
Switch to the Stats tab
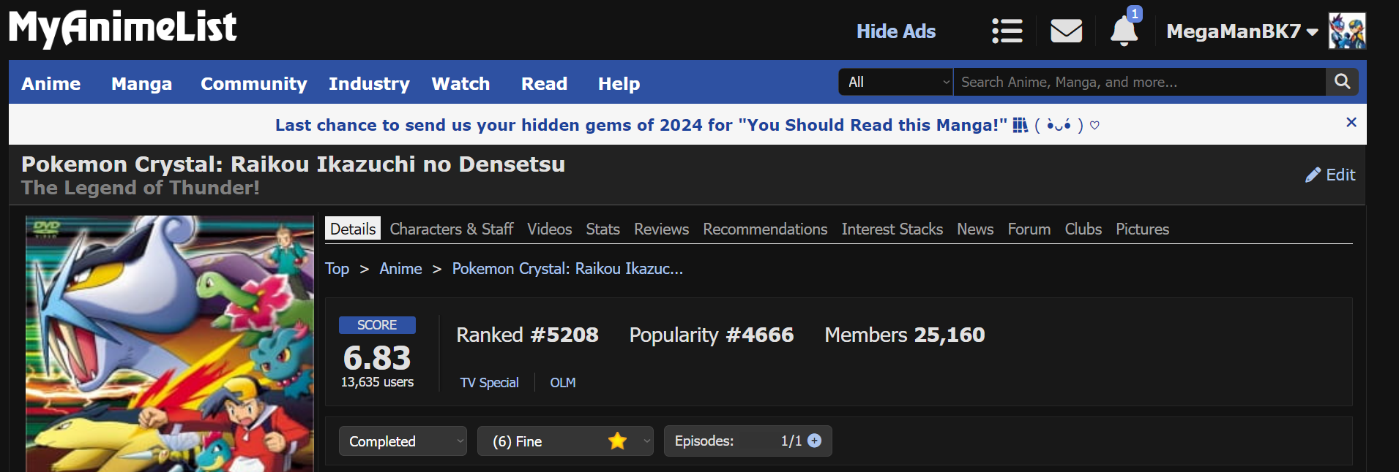point(603,229)
